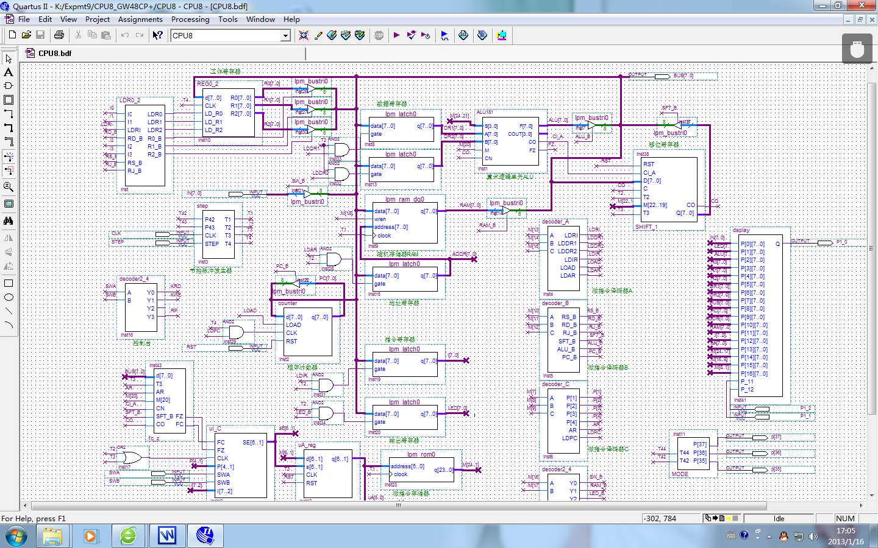Select the Line drawing tool
Viewport: 878px width, 548px height.
pos(9,311)
